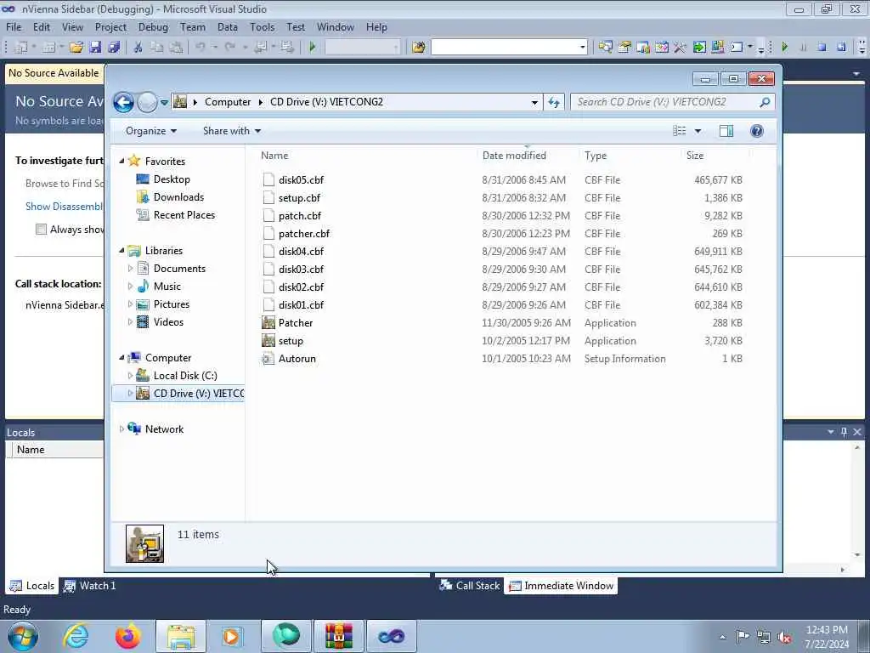
Task: Open Visual Studio find combo box dropdown
Action: pos(583,48)
